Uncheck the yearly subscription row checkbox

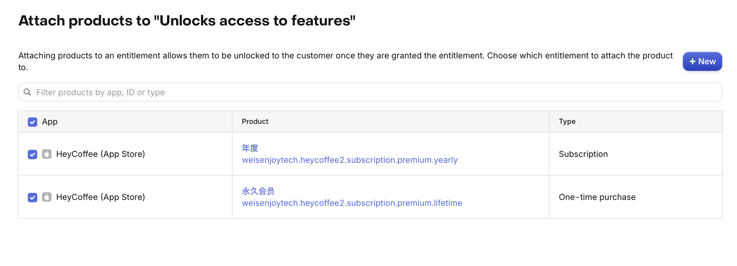32,154
